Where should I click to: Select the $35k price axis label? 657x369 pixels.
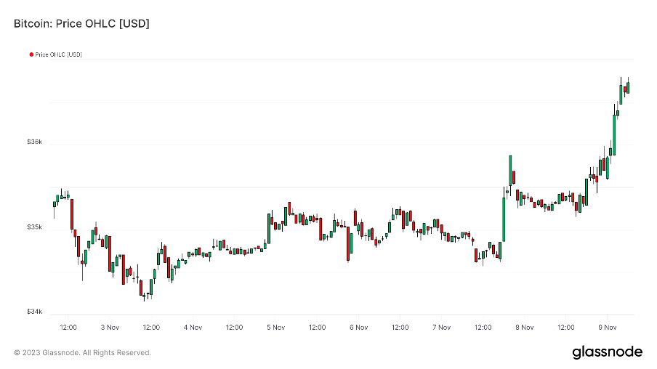tap(34, 227)
